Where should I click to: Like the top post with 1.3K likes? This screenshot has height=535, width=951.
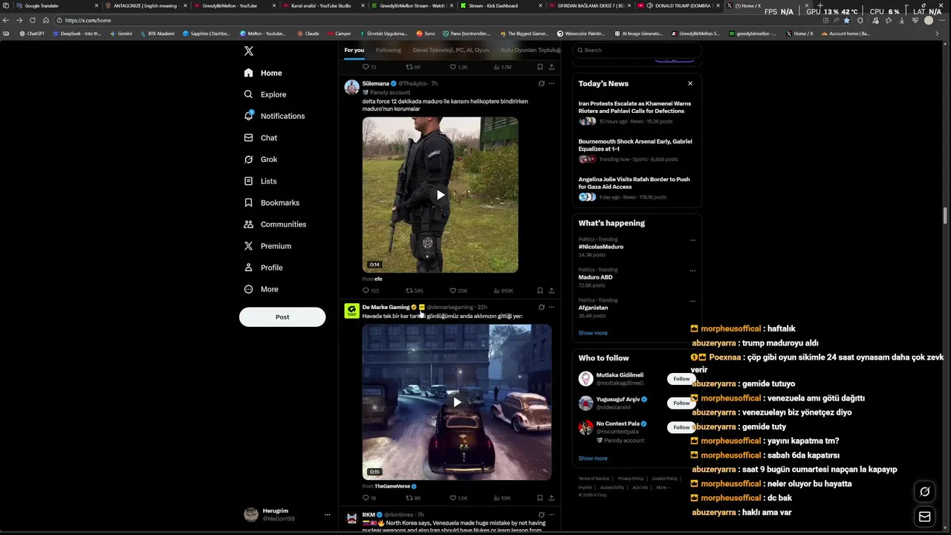[x=458, y=67]
